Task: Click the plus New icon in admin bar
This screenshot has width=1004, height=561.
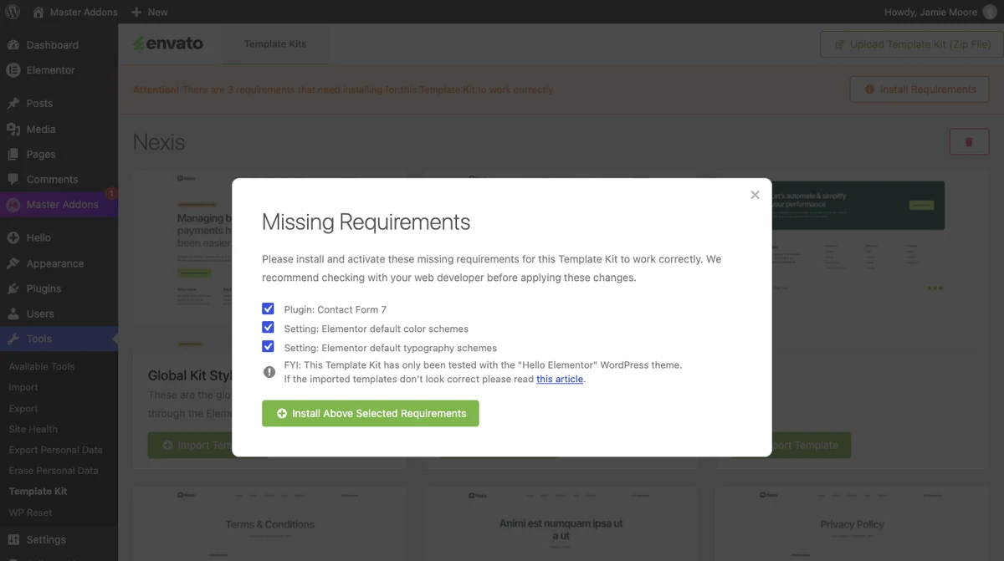Action: 136,12
